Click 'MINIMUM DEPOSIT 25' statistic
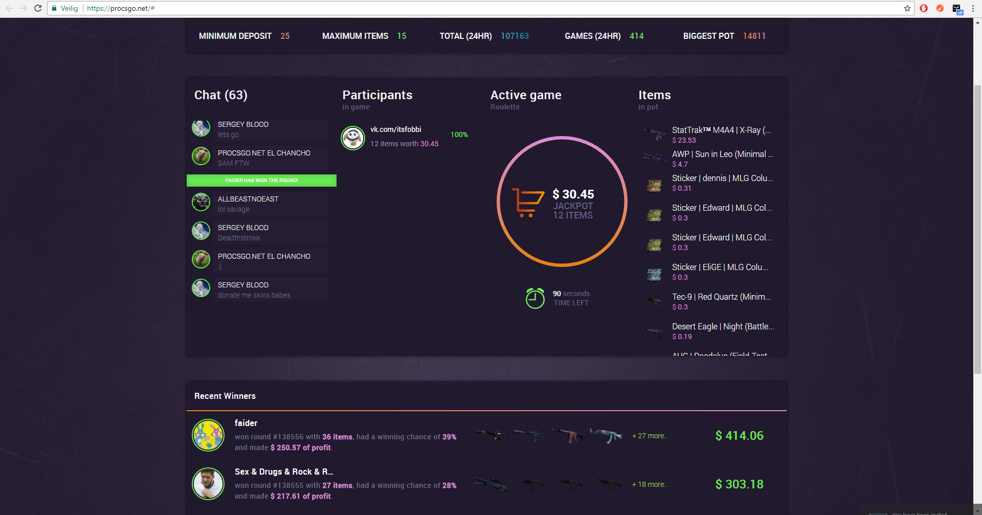 (x=244, y=36)
